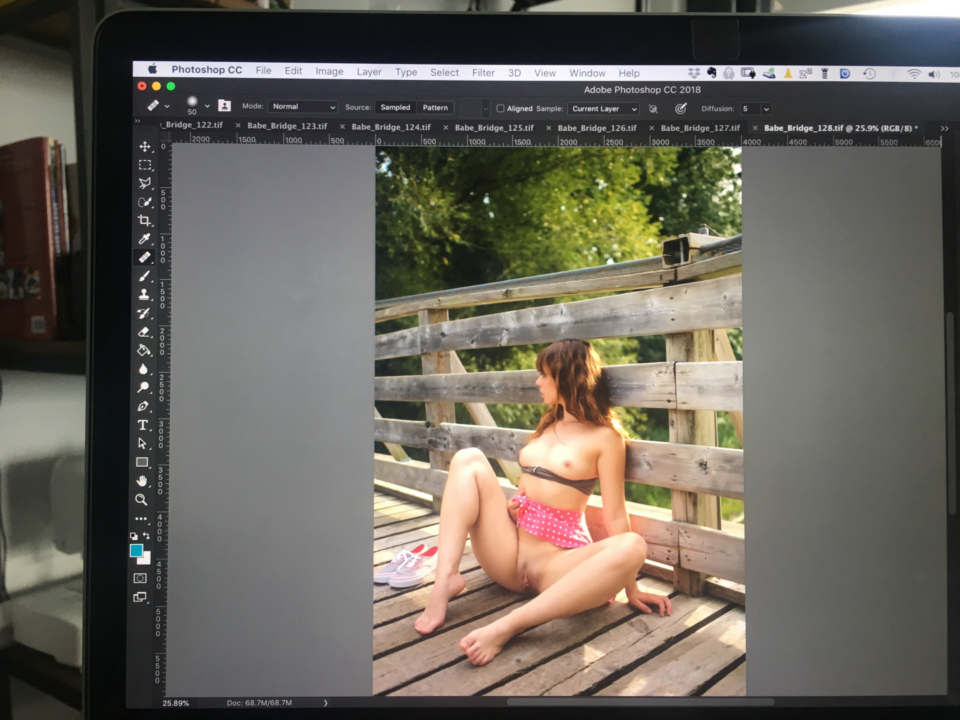Click the teal foreground color swatch

click(x=136, y=551)
